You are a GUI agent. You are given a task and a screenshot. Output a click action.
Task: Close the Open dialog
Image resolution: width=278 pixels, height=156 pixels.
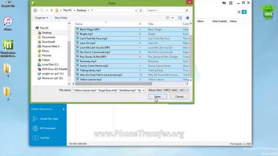[189, 2]
